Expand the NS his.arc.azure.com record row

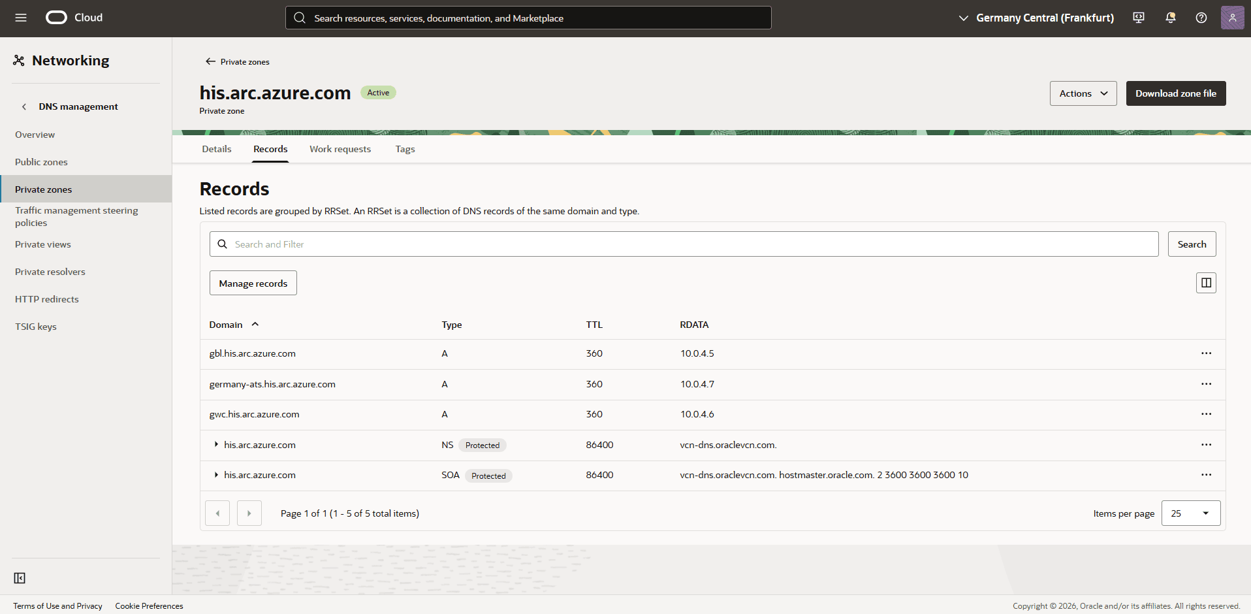pos(216,445)
